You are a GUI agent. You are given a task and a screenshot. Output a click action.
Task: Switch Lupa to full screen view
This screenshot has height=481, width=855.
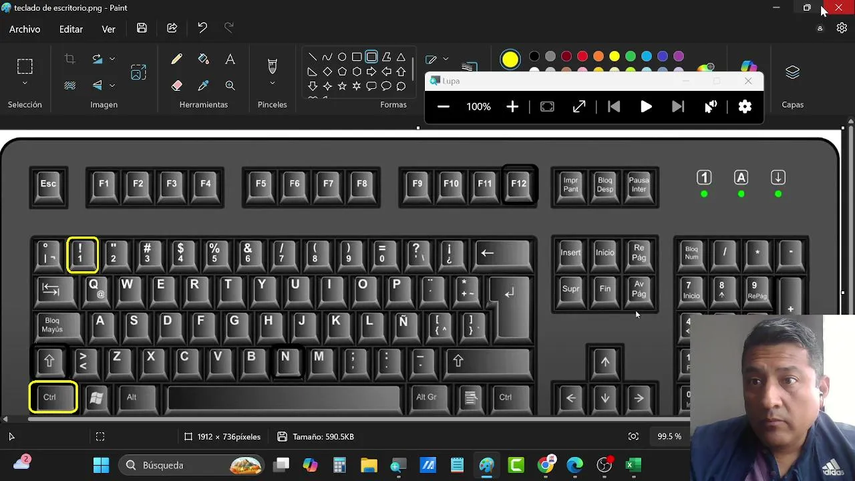coord(547,107)
